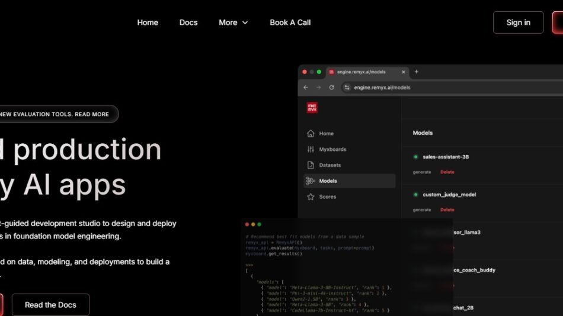The width and height of the screenshot is (563, 316).
Task: Click the red Remyx logo in the sidebar
Action: click(312, 108)
